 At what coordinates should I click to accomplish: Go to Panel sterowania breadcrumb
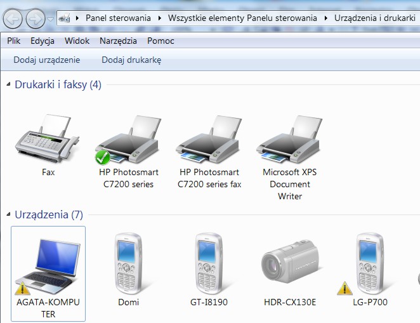(118, 18)
